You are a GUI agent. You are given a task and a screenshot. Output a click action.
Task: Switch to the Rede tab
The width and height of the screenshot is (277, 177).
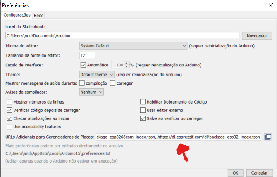coord(39,15)
